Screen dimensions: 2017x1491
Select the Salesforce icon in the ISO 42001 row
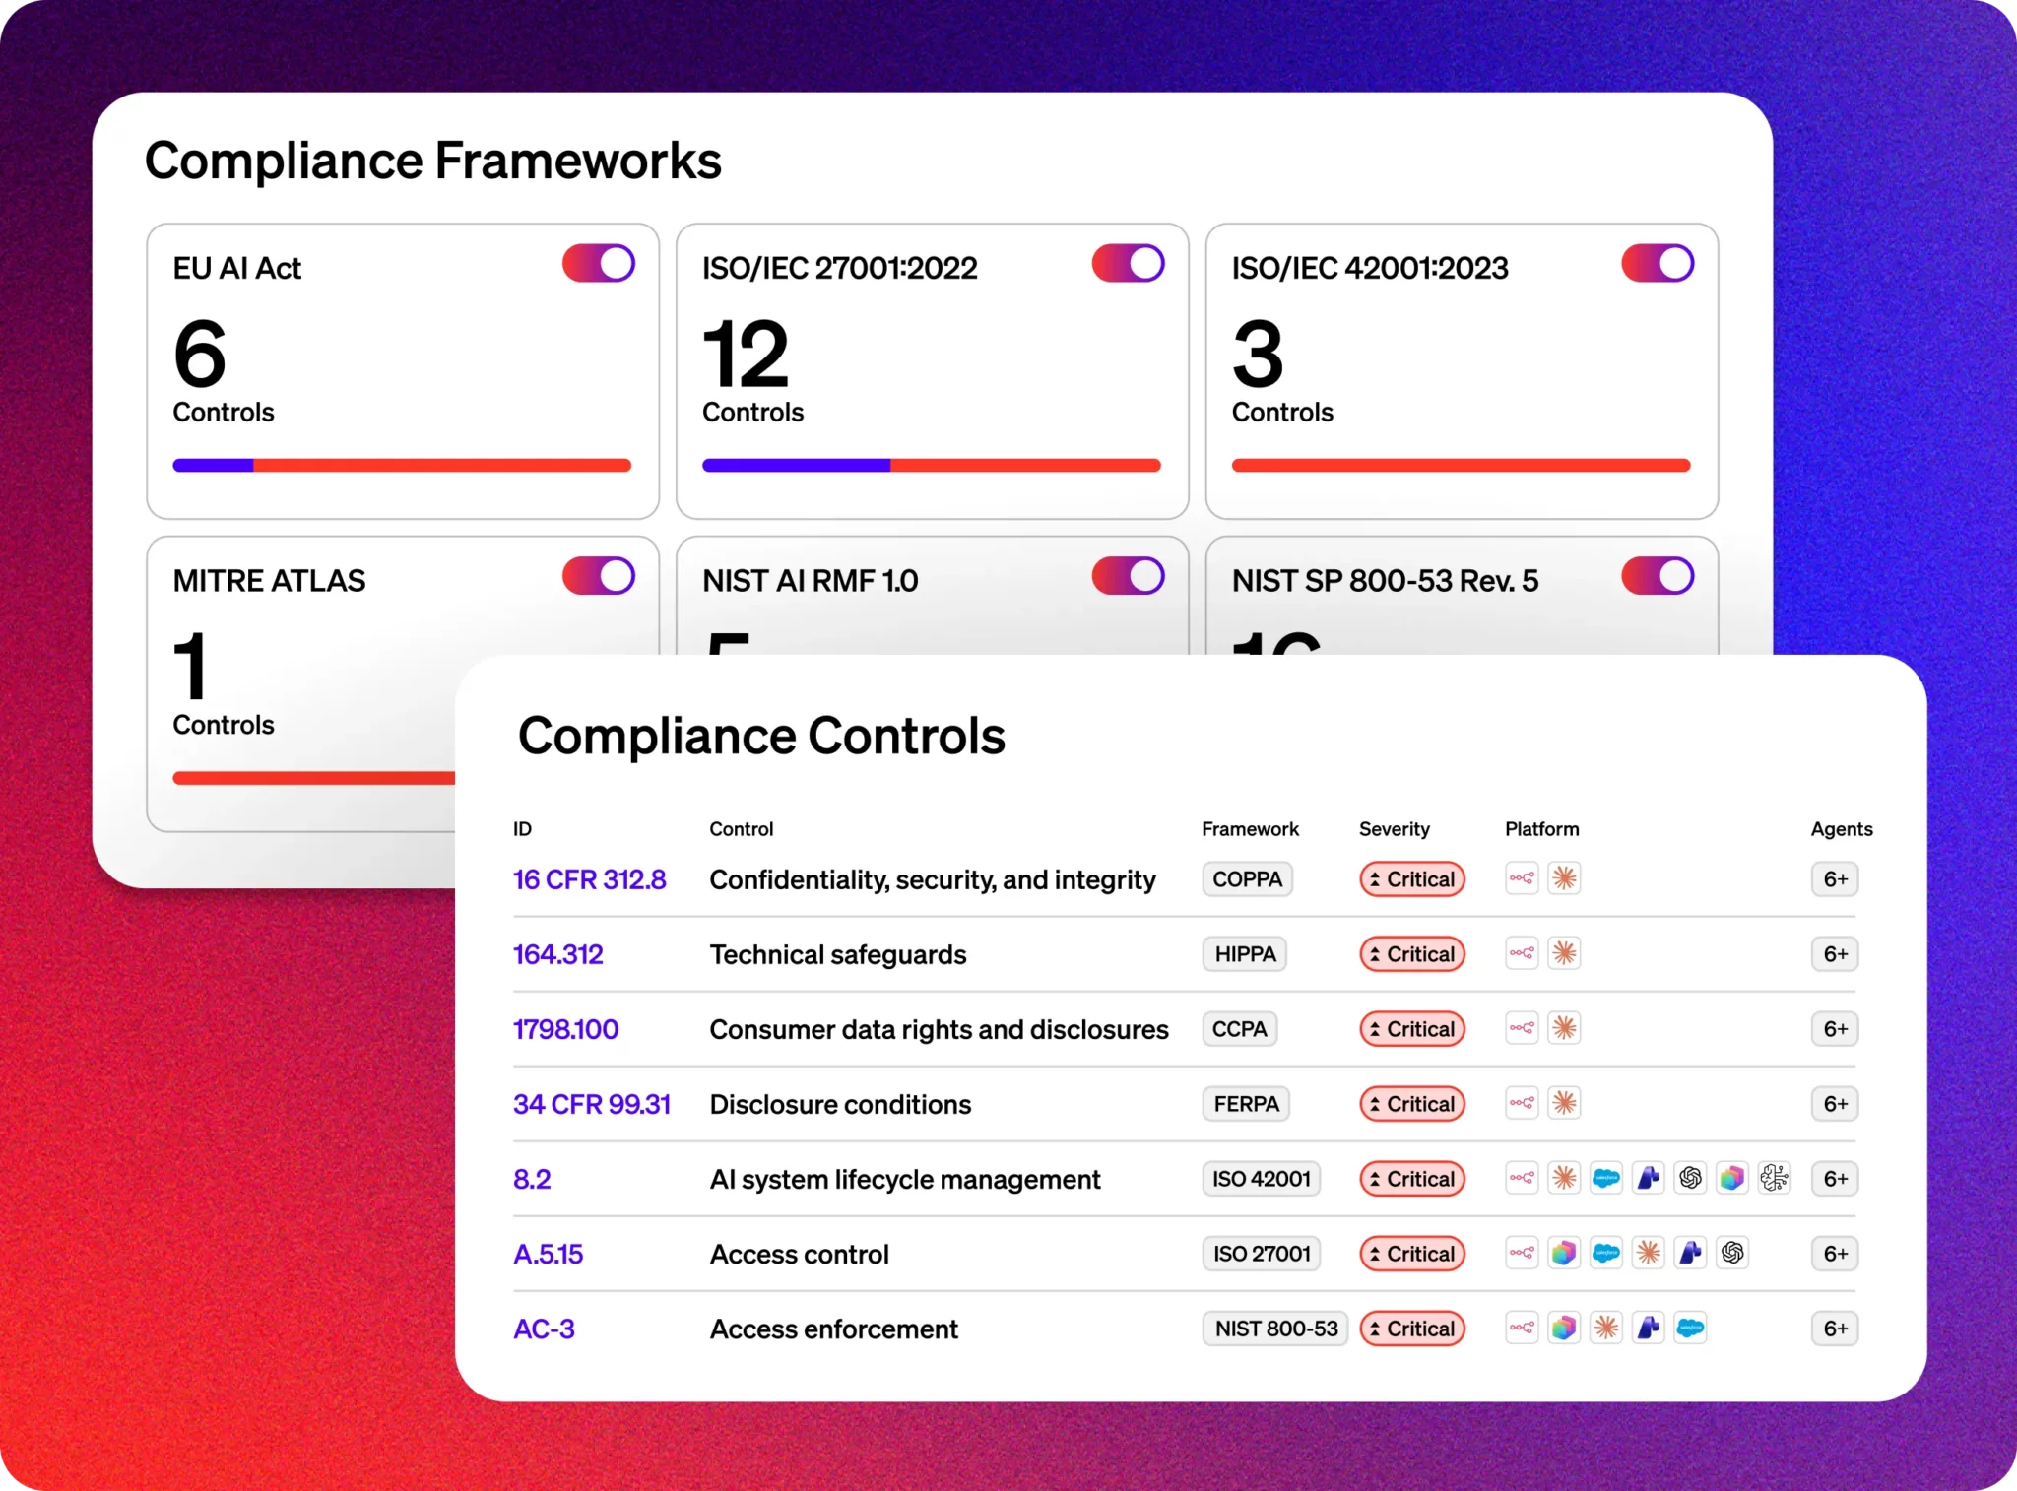click(1606, 1178)
